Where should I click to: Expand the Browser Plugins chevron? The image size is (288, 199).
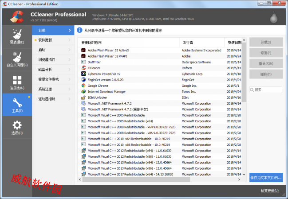69,59
